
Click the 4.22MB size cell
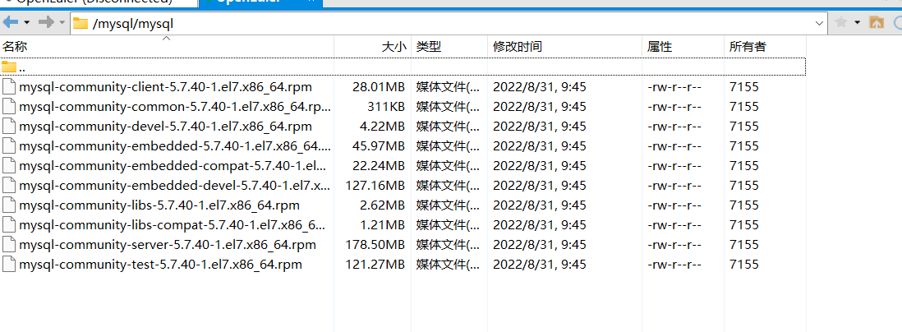[382, 126]
